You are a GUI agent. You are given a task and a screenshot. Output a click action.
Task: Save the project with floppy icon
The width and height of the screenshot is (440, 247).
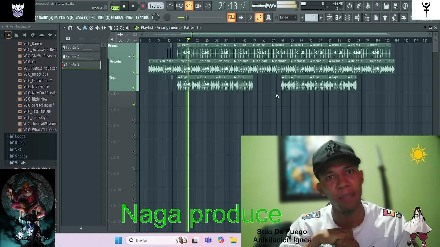pos(386,6)
